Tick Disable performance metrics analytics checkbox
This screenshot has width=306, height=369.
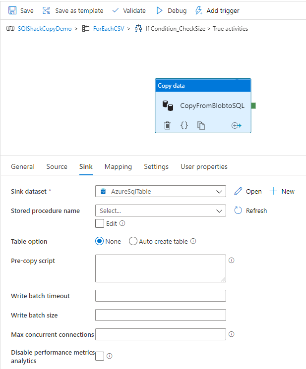(100, 356)
